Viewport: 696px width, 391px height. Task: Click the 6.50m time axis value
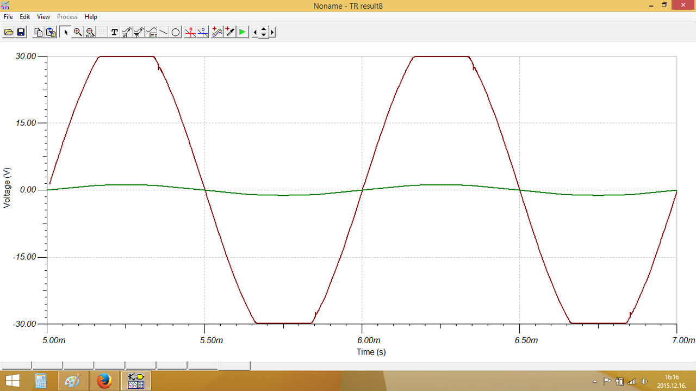point(526,340)
